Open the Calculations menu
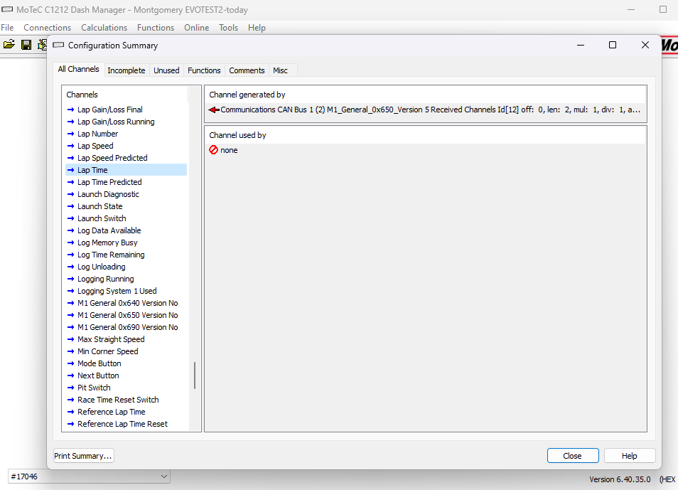 [x=104, y=28]
